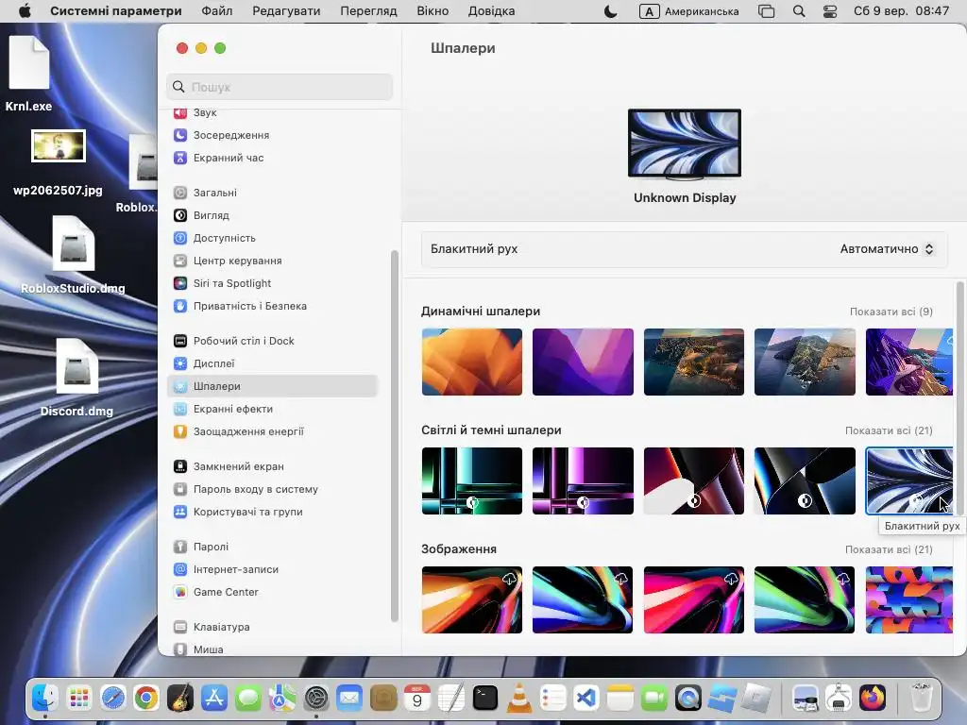Viewport: 967px width, 725px height.
Task: Download the first orange Зображення wallpaper
Action: (x=509, y=579)
